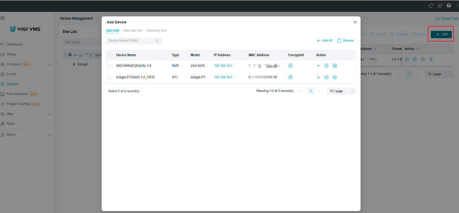Open Auto Snapshot in the sidebar
Screen dimensions: 459x213
[x=17, y=94]
